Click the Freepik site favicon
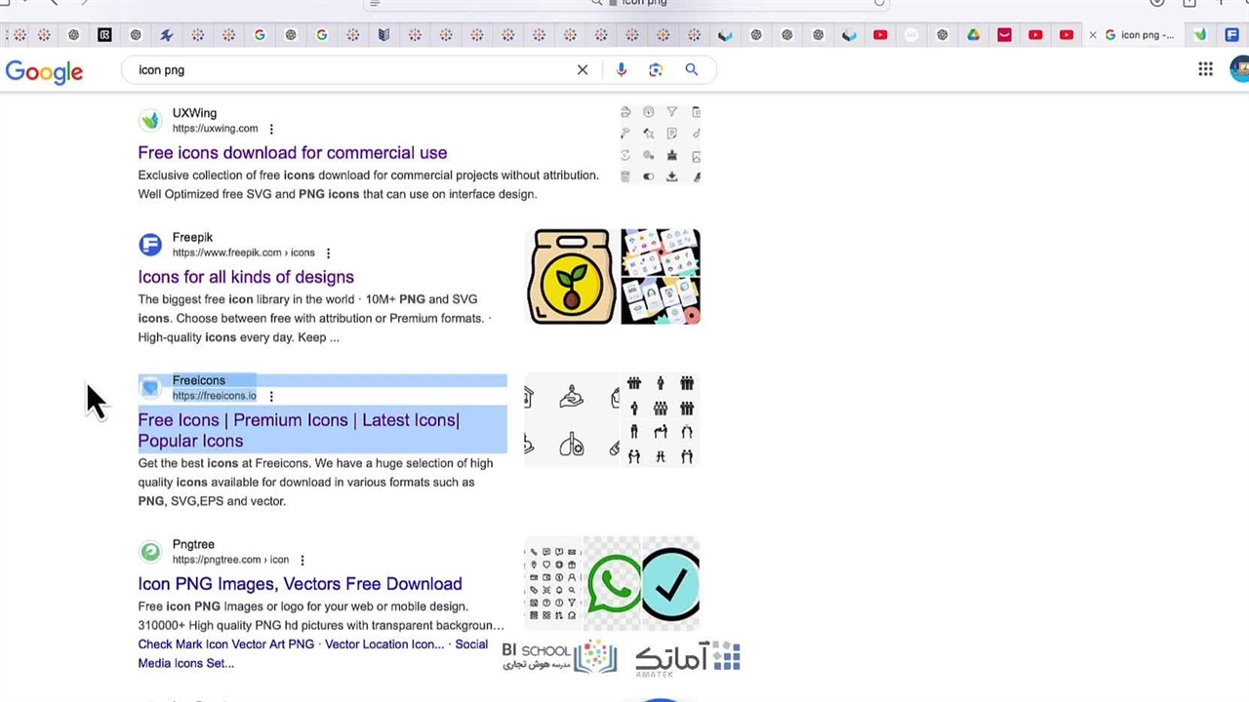Image resolution: width=1249 pixels, height=702 pixels. pyautogui.click(x=150, y=245)
